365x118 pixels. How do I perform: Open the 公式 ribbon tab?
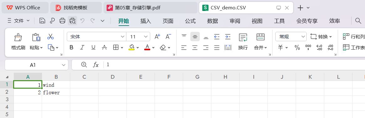tap(190, 21)
